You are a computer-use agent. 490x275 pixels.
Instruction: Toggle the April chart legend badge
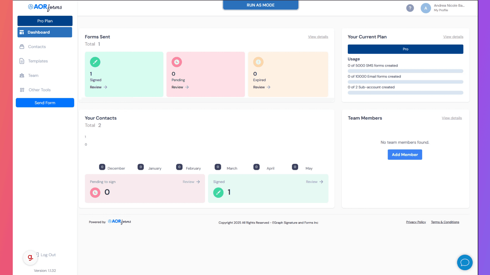pos(256,167)
